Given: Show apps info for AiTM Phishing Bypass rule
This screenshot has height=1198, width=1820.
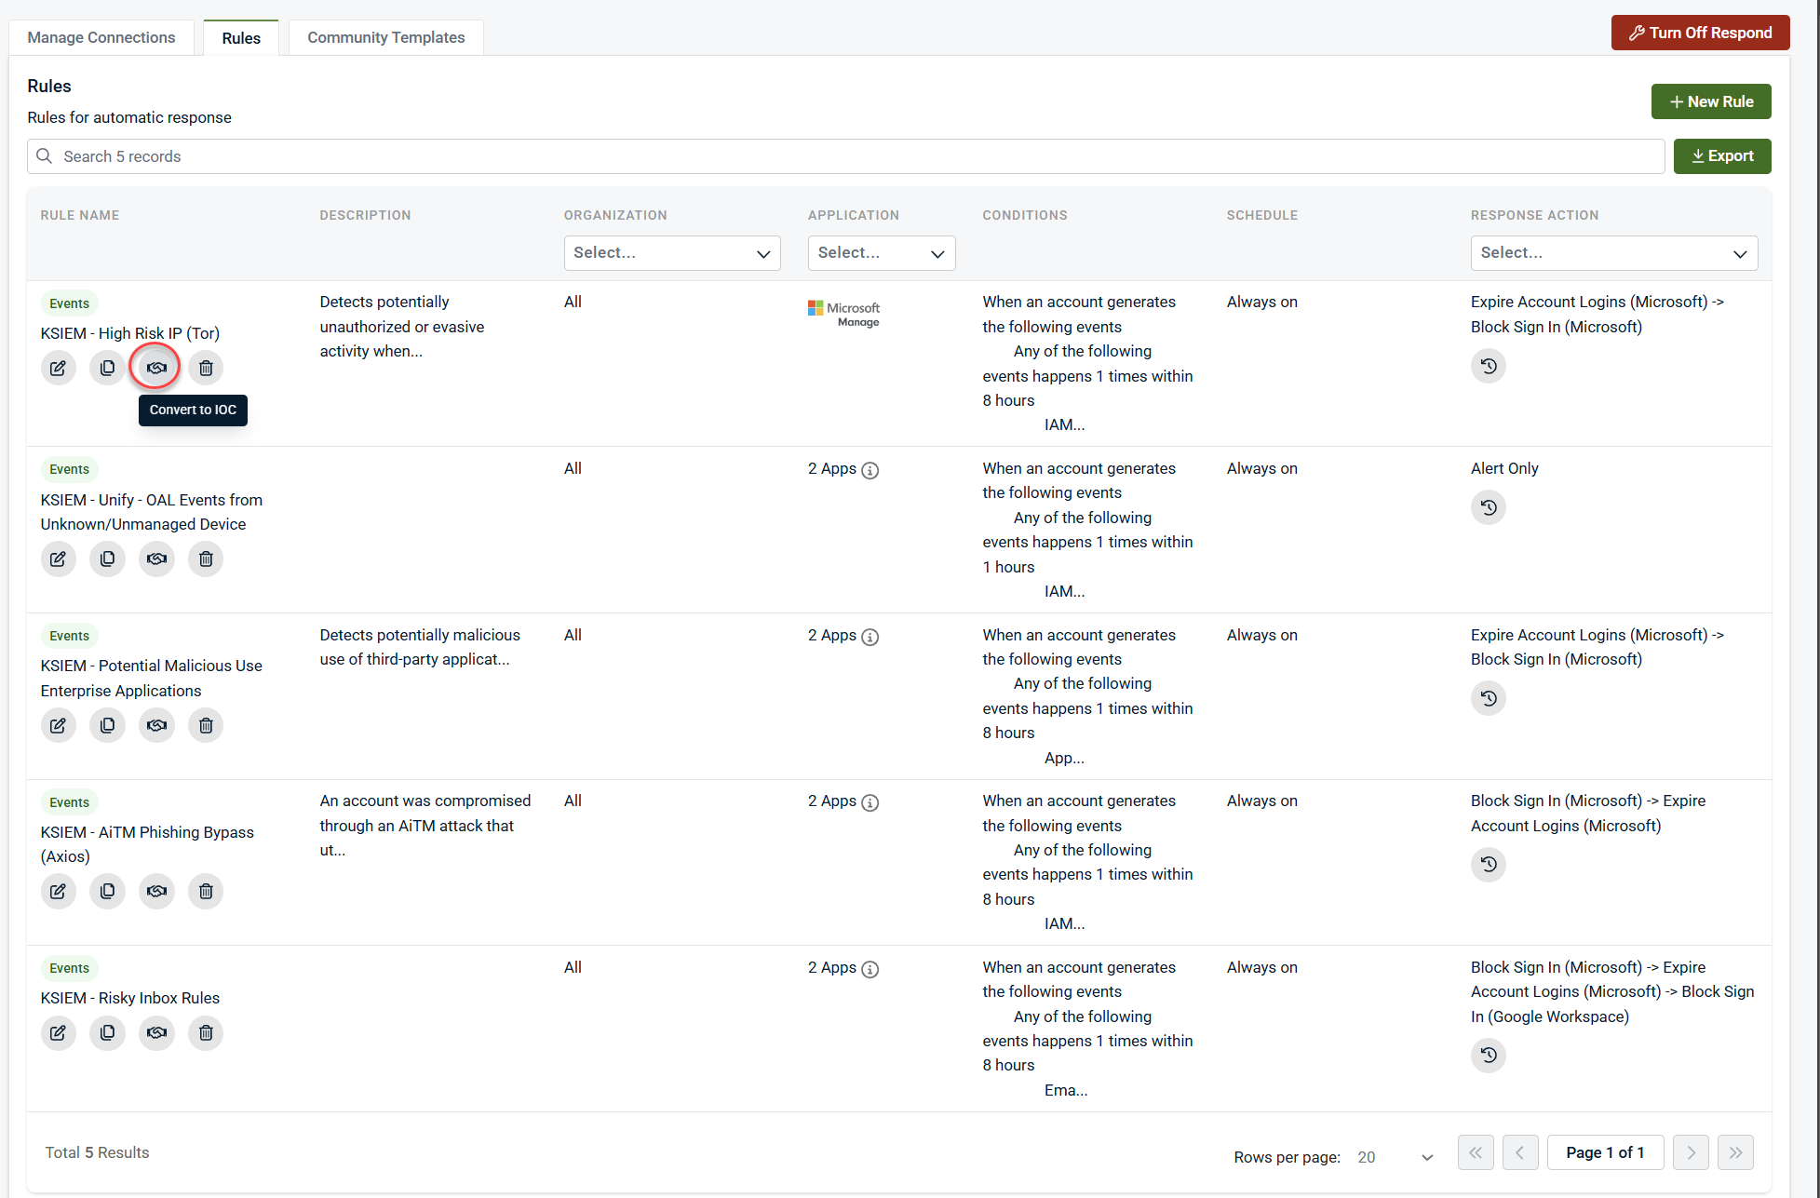Looking at the screenshot, I should click(x=870, y=802).
